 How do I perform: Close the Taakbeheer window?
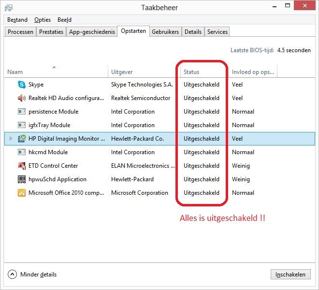click(304, 6)
